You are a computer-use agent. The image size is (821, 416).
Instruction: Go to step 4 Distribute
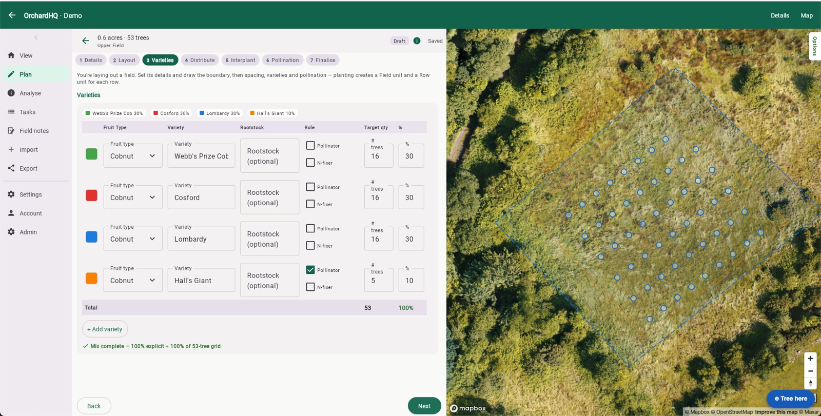[x=200, y=60]
